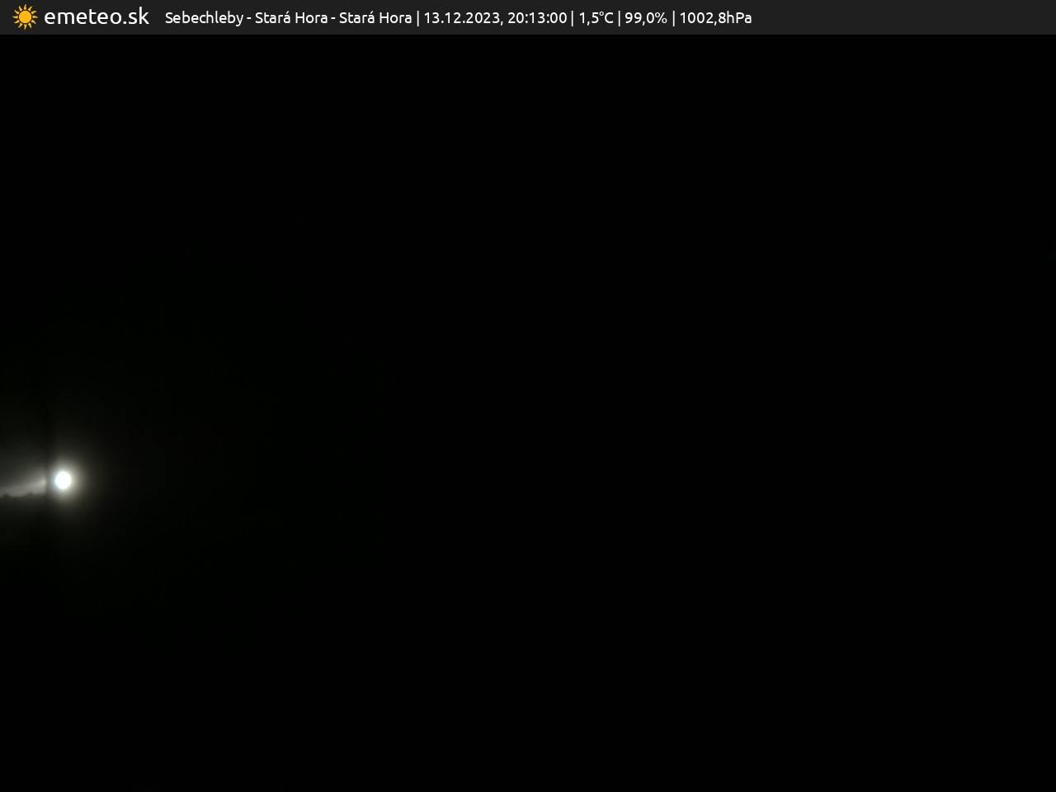Click the separator between time and temperature

coord(573,18)
